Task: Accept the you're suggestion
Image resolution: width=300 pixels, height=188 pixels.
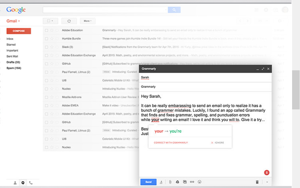Action: click(x=175, y=131)
